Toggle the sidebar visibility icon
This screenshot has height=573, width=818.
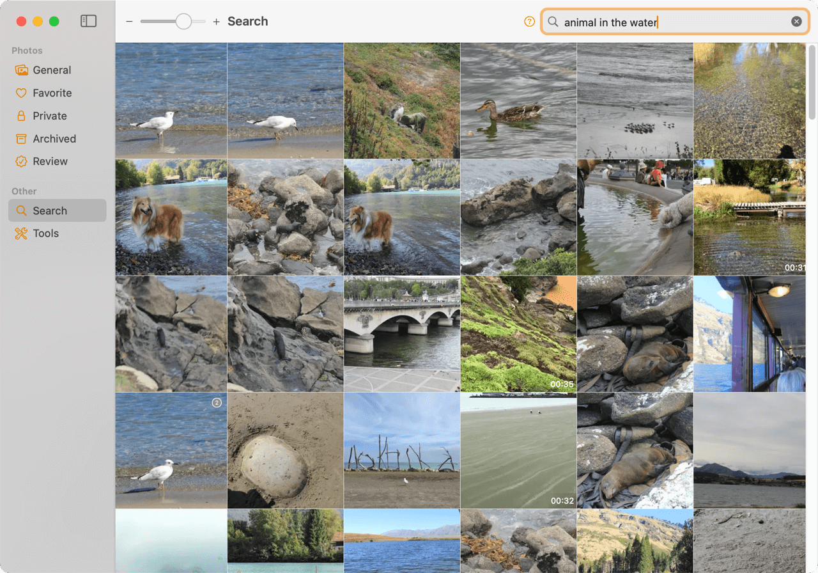(x=88, y=21)
